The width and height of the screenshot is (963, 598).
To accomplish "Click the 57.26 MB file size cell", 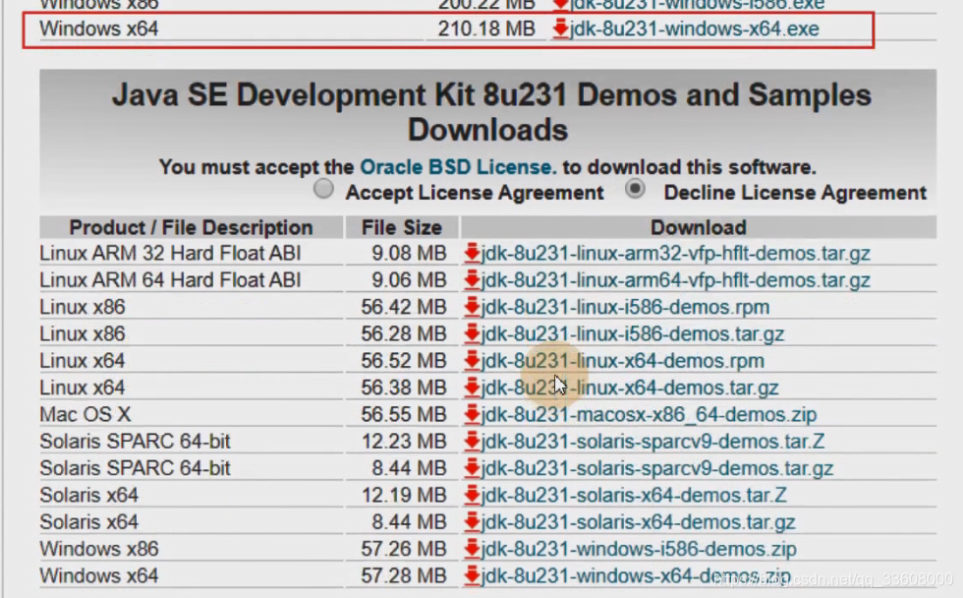I will (x=404, y=548).
